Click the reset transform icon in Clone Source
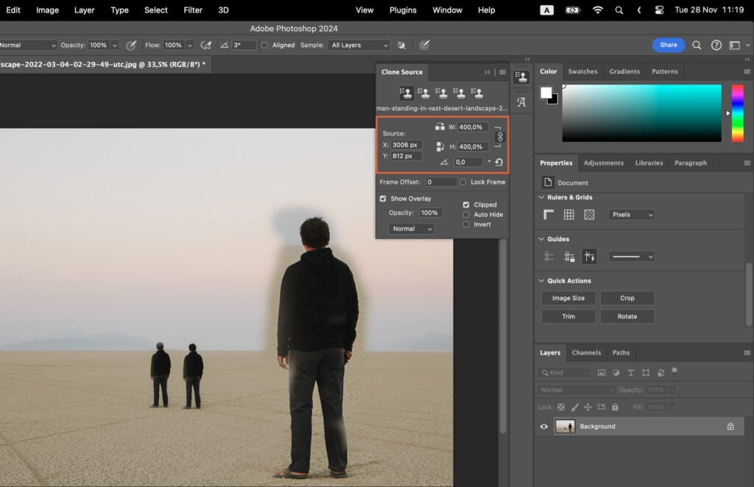The width and height of the screenshot is (754, 487). click(498, 162)
